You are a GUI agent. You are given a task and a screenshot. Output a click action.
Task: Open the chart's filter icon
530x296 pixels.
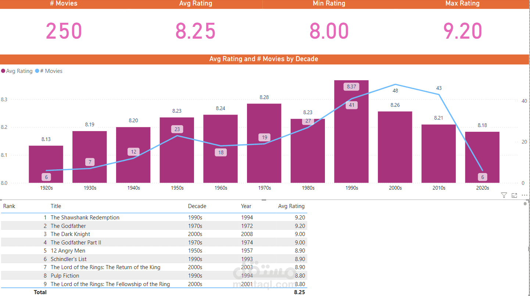[x=504, y=195]
